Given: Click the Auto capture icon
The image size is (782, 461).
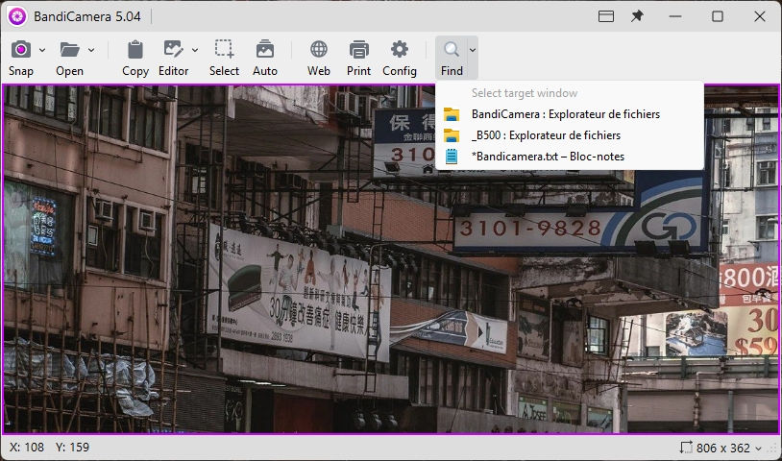Looking at the screenshot, I should [x=265, y=50].
